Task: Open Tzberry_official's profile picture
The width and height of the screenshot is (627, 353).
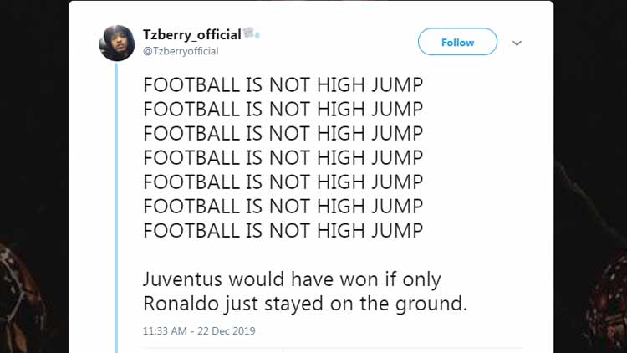Action: click(117, 43)
